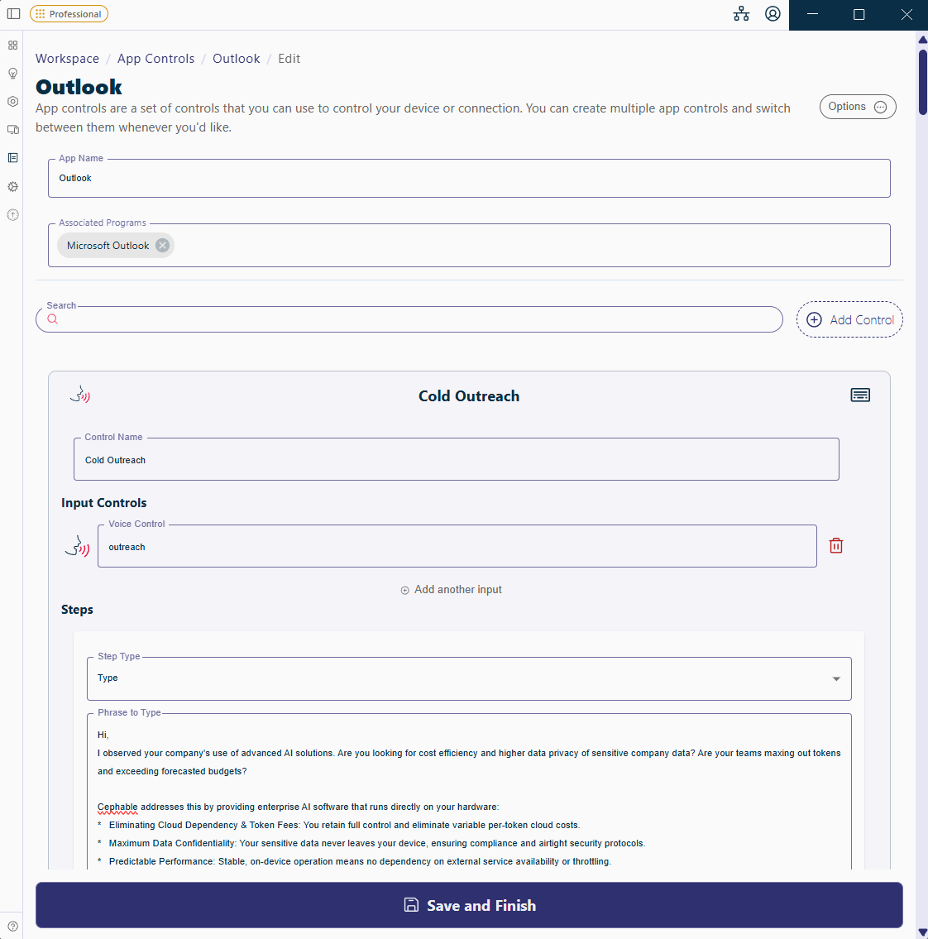Open the Options menu button

(858, 107)
